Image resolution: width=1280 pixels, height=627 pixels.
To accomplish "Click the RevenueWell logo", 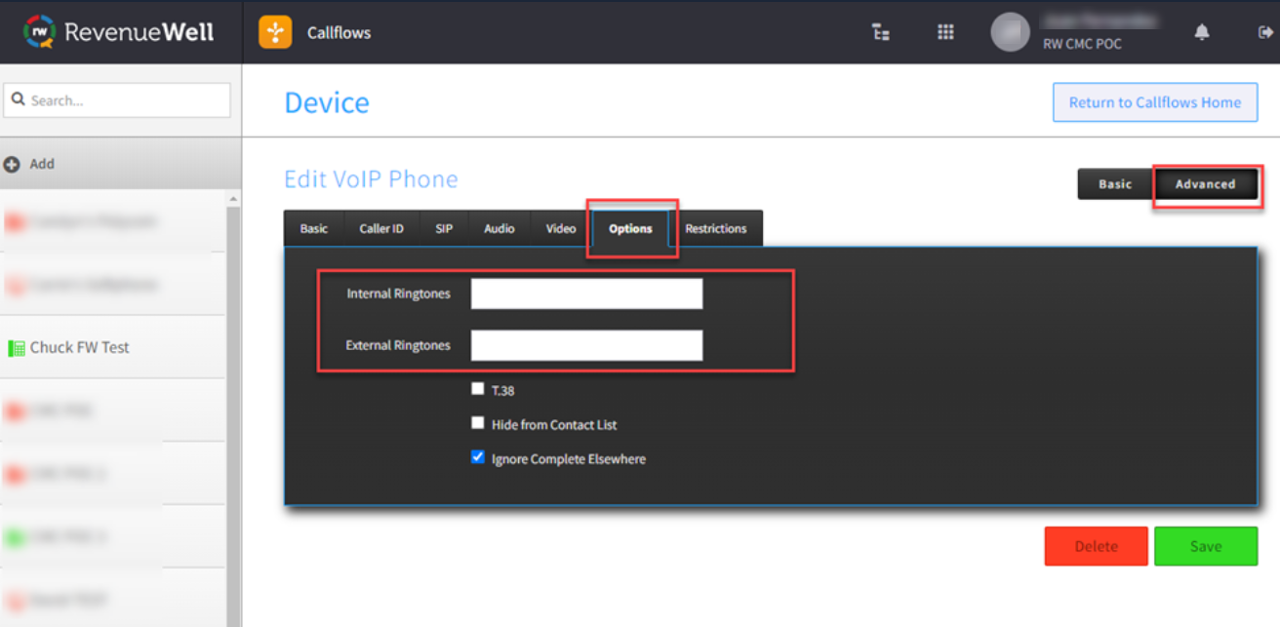I will pyautogui.click(x=119, y=31).
